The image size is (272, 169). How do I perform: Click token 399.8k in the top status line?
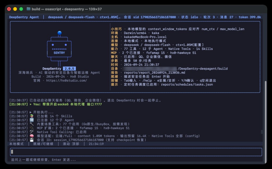pyautogui.click(x=250, y=17)
